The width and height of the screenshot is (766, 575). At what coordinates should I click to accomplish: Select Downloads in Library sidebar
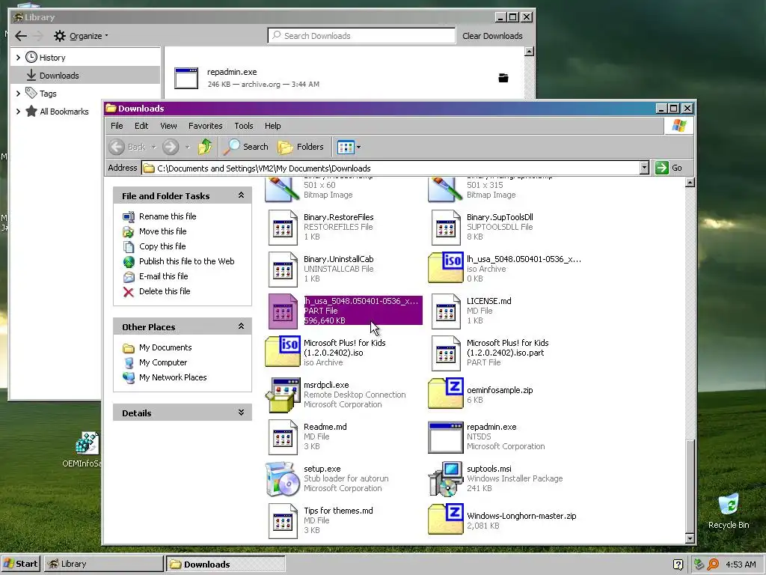(x=85, y=76)
